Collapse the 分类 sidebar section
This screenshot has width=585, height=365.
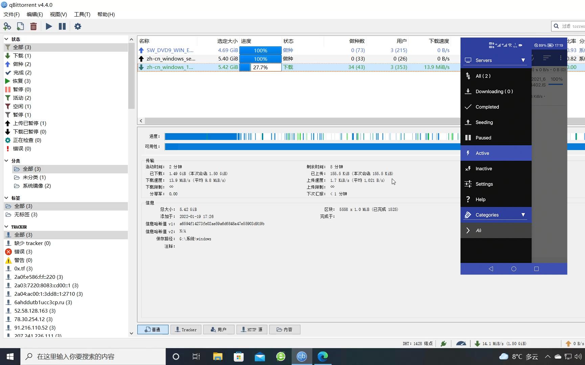coord(6,161)
